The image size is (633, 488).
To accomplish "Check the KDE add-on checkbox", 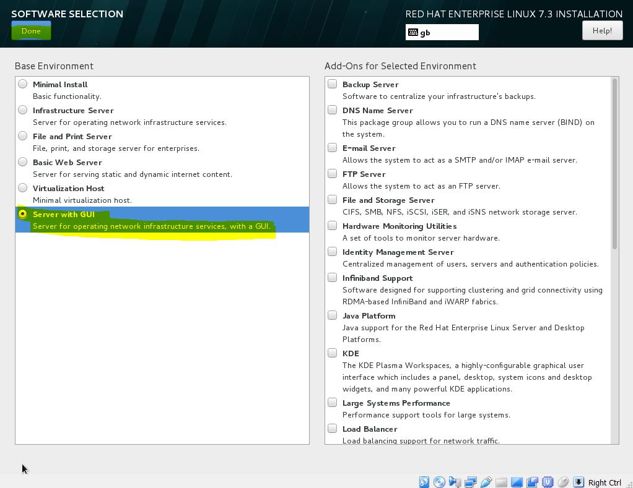I will pyautogui.click(x=332, y=353).
